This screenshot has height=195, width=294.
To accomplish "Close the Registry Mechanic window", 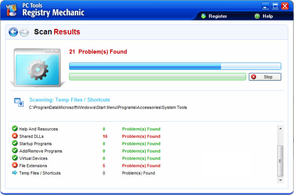I will point(285,6).
